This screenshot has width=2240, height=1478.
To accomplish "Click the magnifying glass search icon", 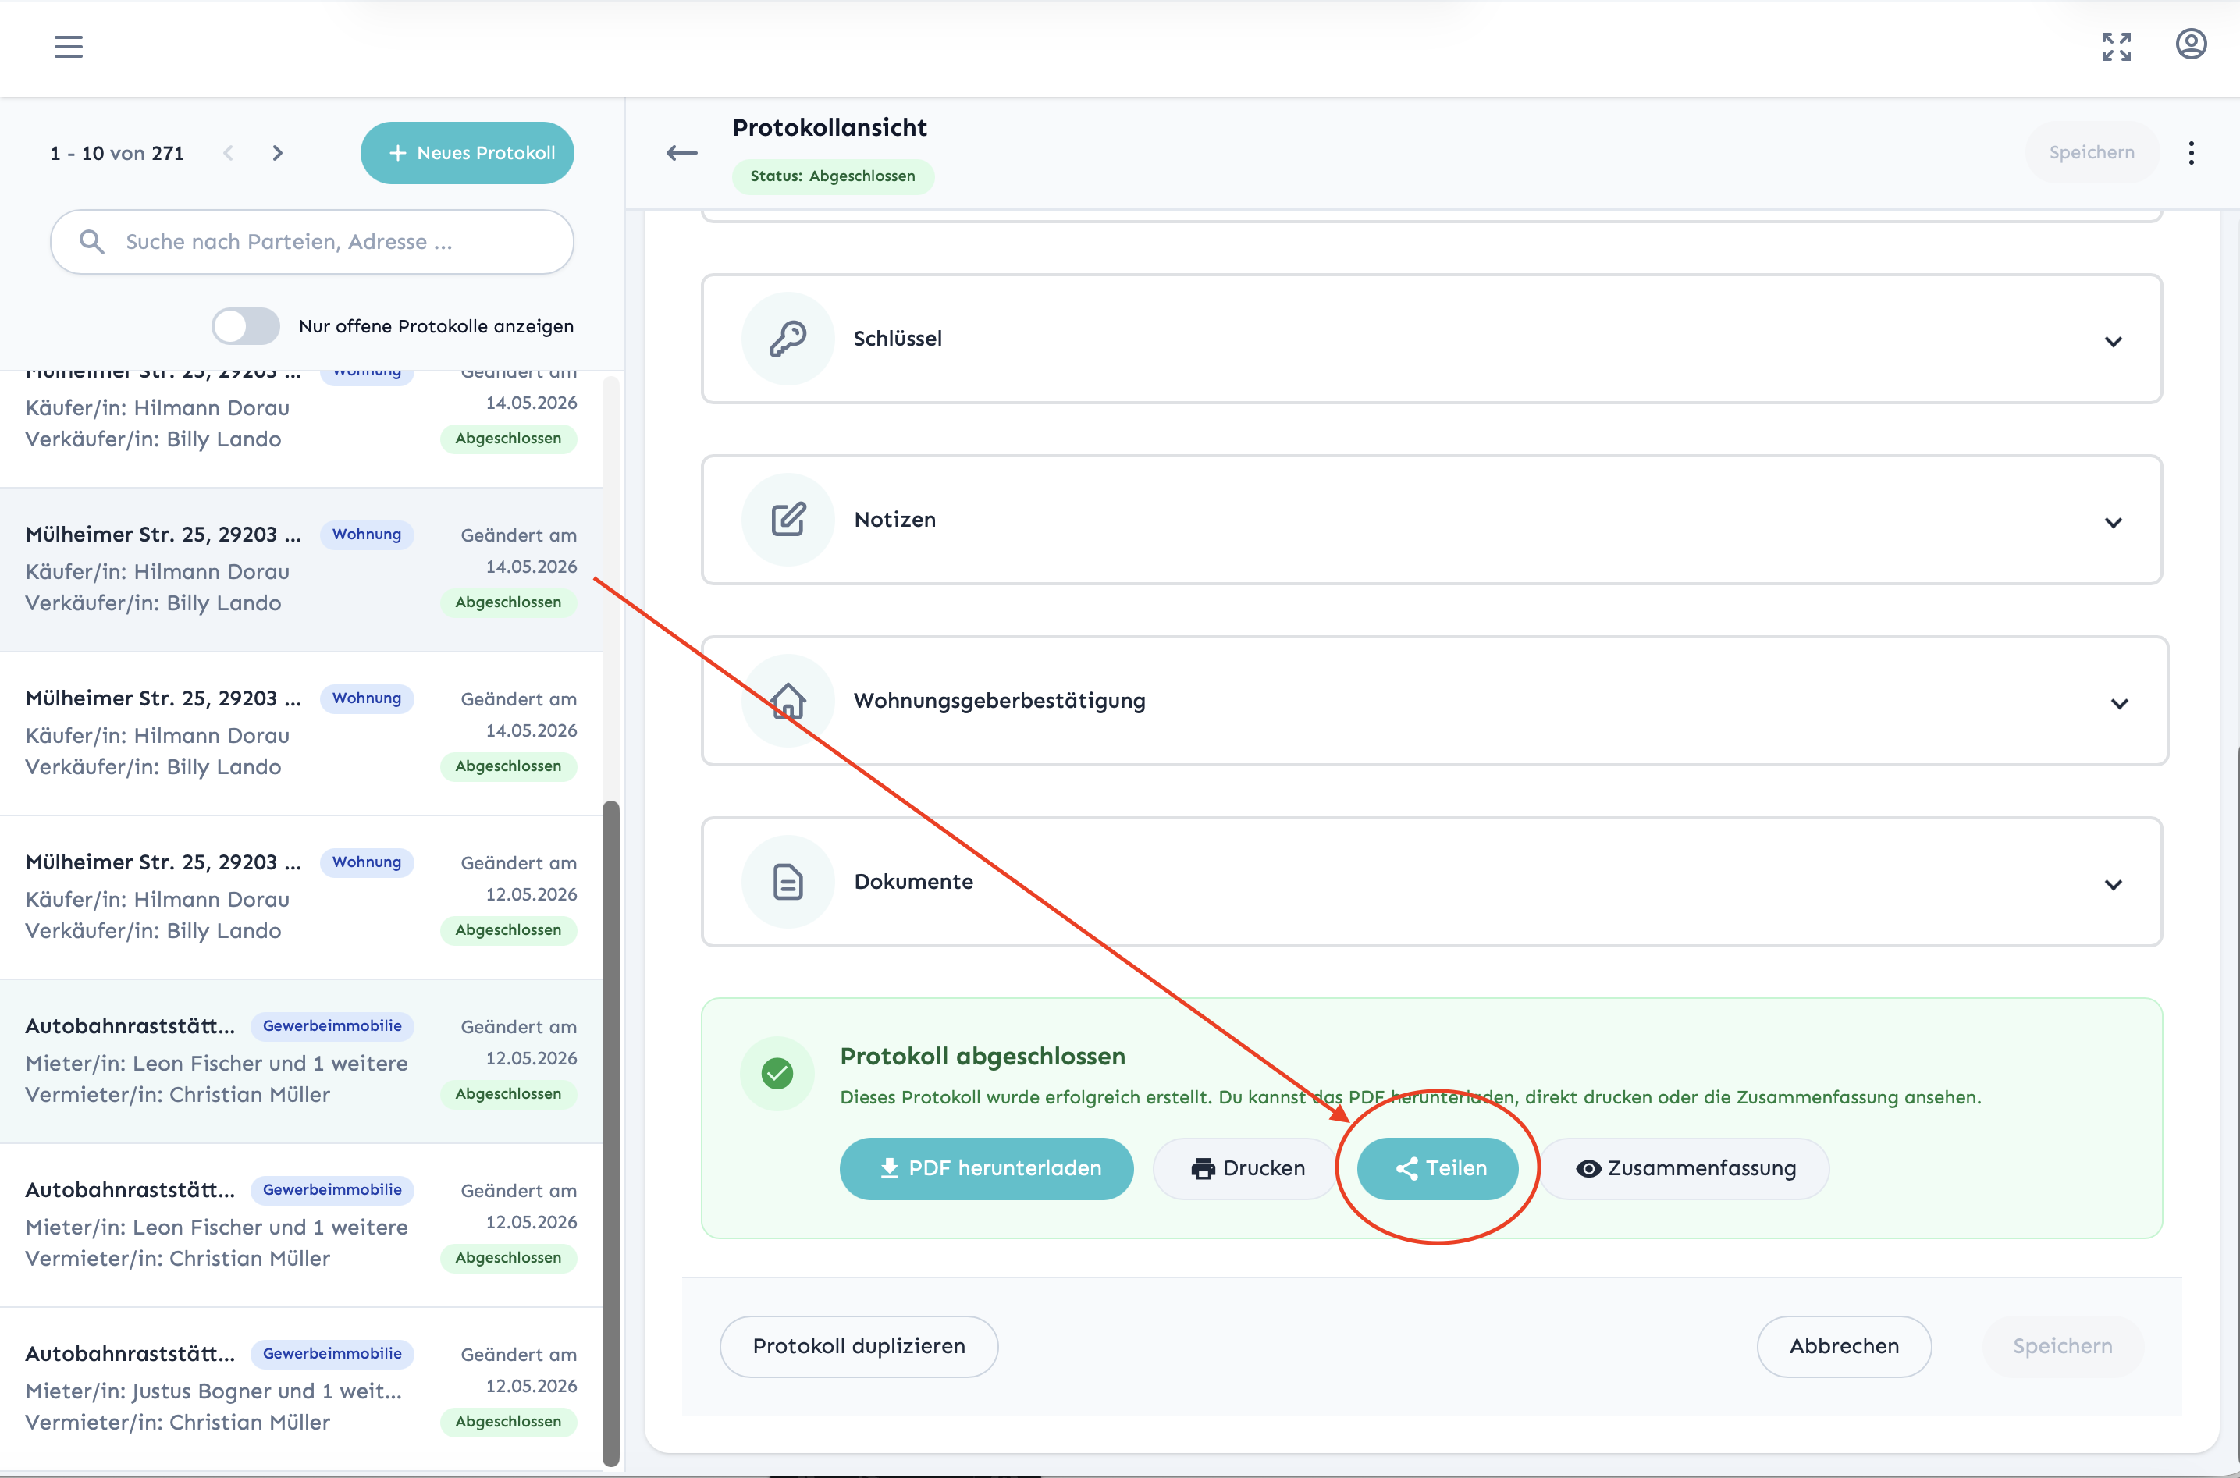I will (91, 242).
